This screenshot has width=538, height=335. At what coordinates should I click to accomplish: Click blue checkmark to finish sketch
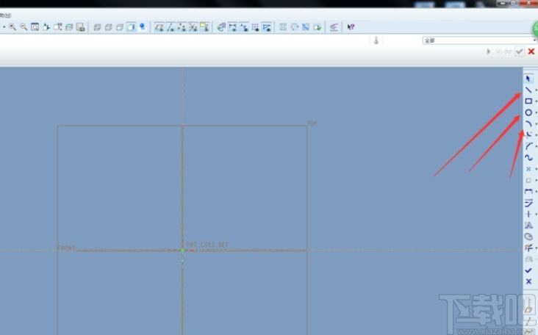[x=528, y=270]
